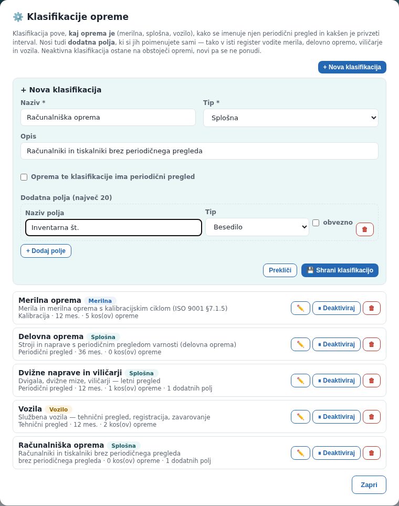Viewport: 399px width, 506px height.
Task: Delete Delovna oprema with the trash icon
Action: pyautogui.click(x=372, y=344)
